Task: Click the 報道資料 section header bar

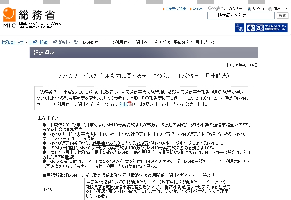Action: [x=144, y=53]
